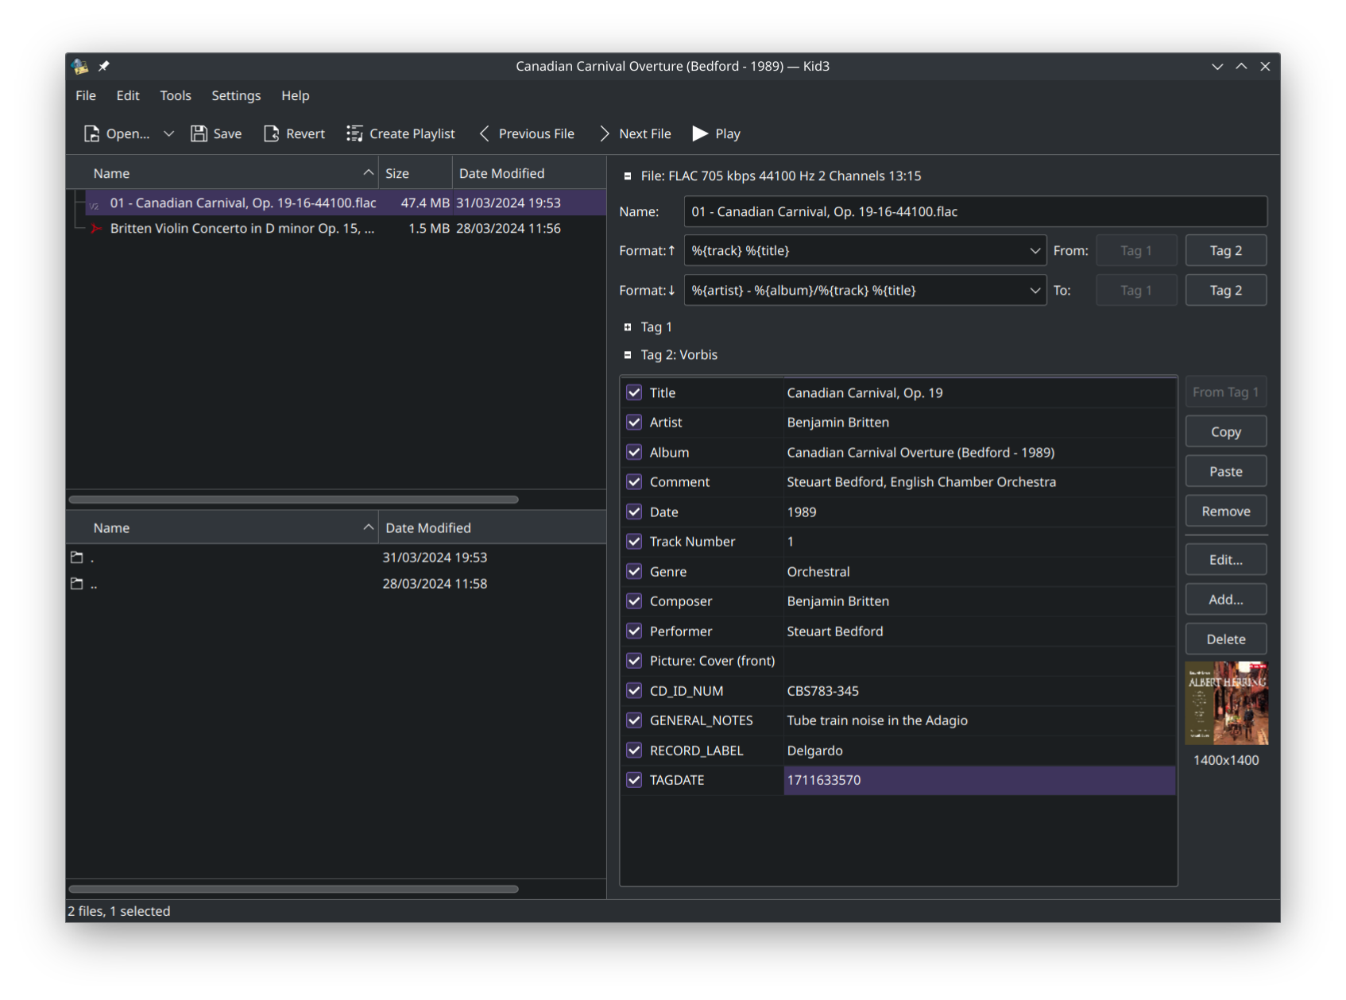1346x1000 pixels.
Task: Click the folder icon next to the parent directory entry
Action: (x=78, y=583)
